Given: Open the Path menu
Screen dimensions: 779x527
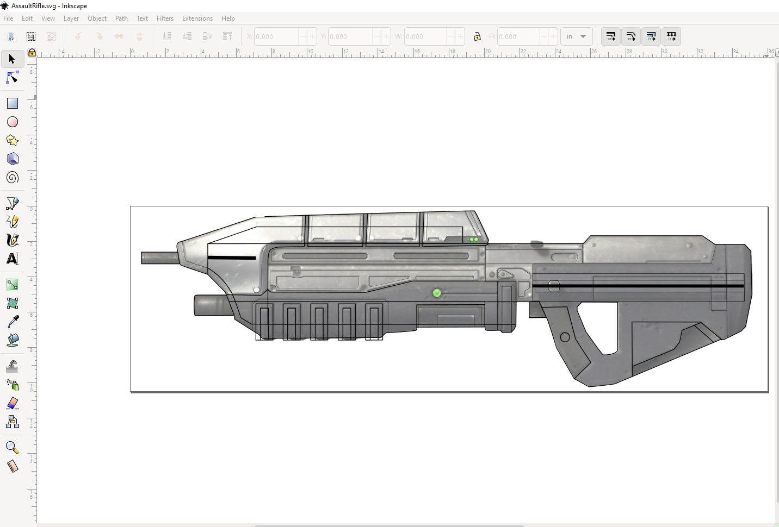Looking at the screenshot, I should coord(121,18).
